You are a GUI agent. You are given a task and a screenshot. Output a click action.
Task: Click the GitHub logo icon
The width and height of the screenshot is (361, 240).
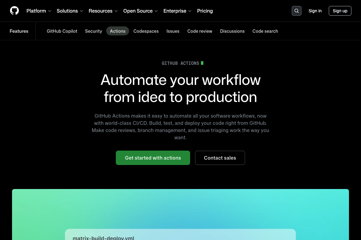coord(14,11)
